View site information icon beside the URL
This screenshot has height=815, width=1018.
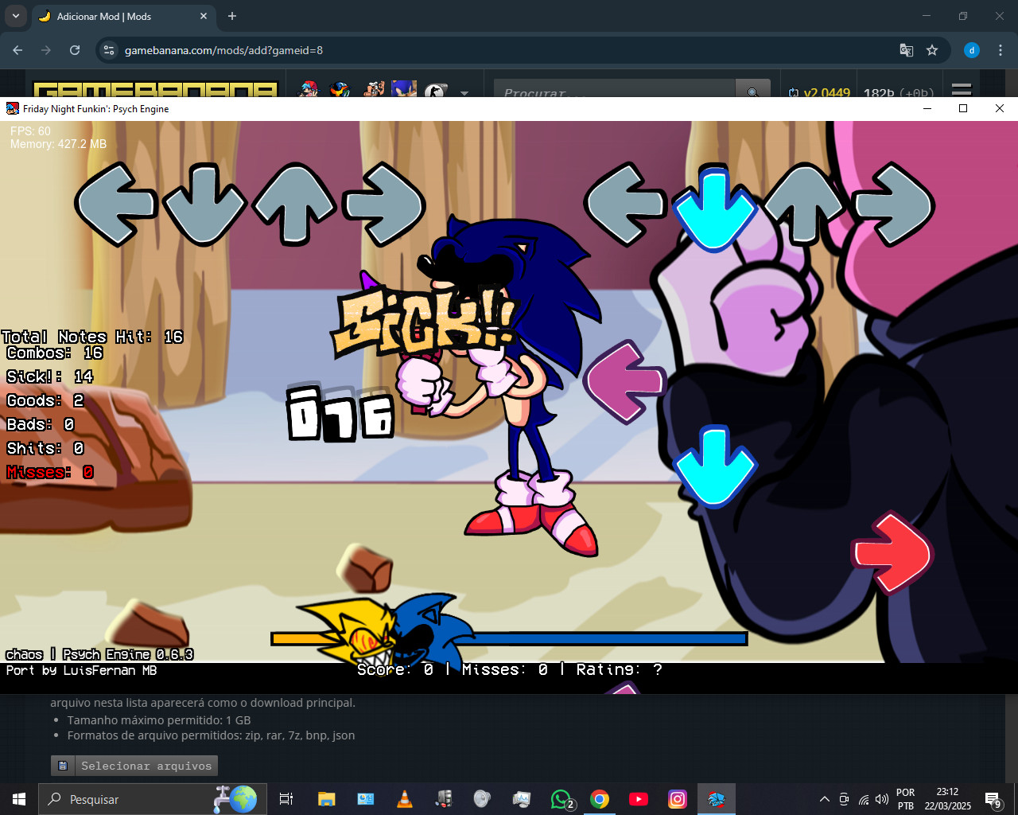(109, 50)
